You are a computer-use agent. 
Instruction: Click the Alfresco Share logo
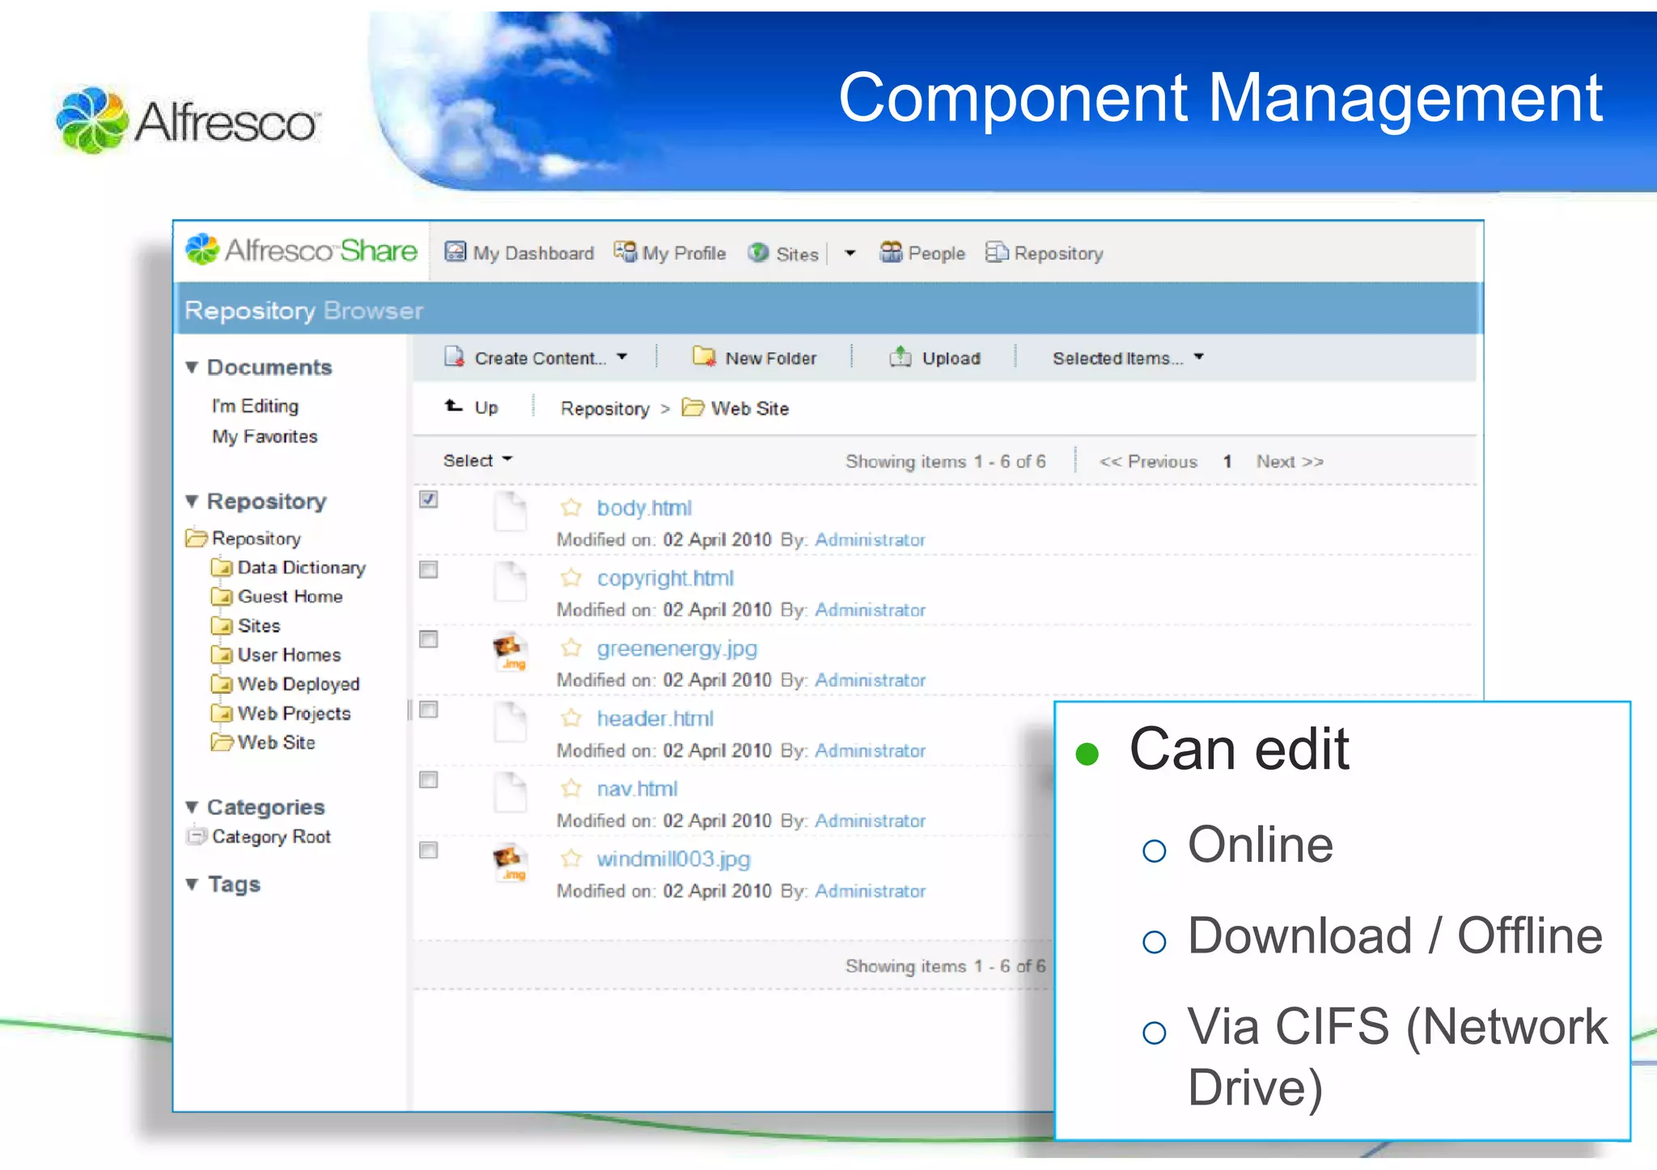(301, 251)
